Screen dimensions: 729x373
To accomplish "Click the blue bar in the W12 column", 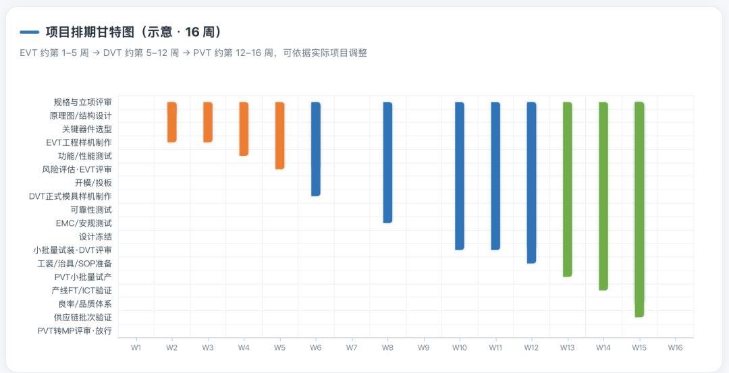I will [531, 183].
